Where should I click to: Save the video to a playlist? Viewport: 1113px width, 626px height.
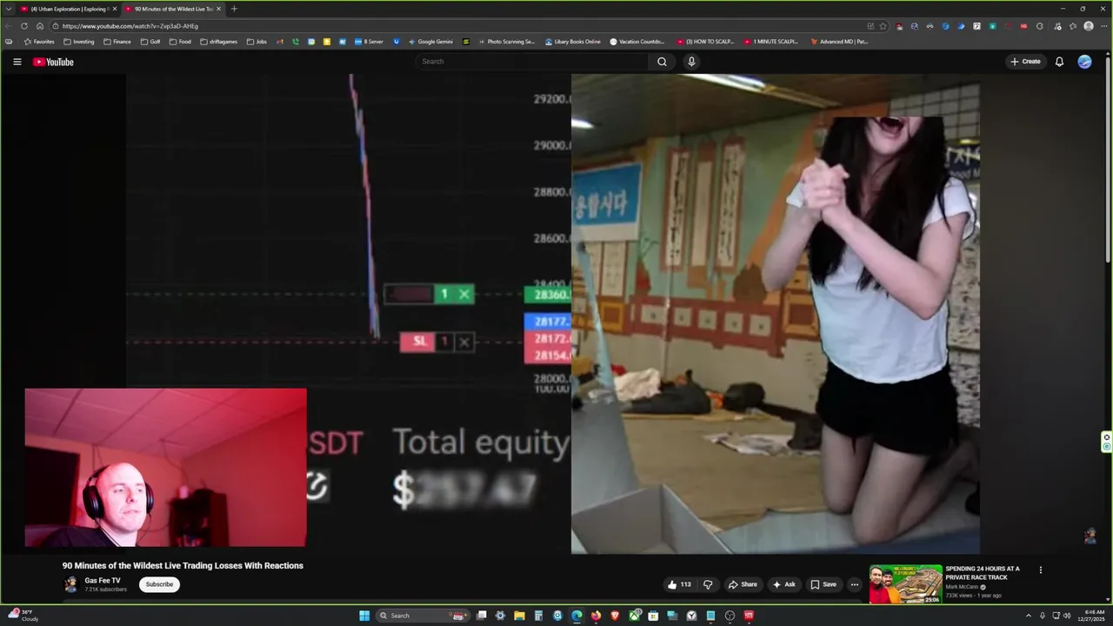823,584
